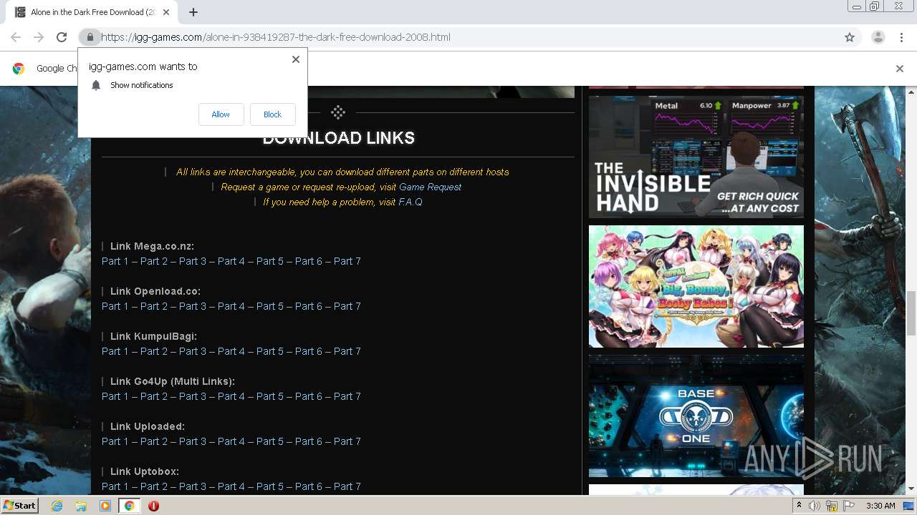Click KumpulBagi Part 6 link
This screenshot has width=917, height=515.
pos(309,351)
